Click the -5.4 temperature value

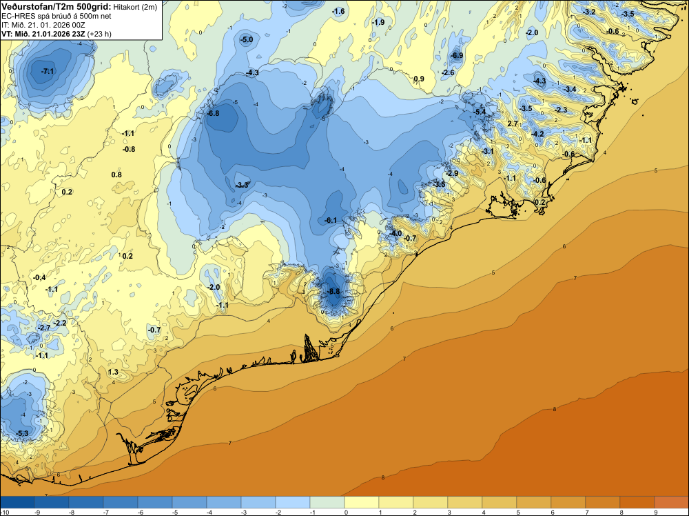[x=480, y=112]
